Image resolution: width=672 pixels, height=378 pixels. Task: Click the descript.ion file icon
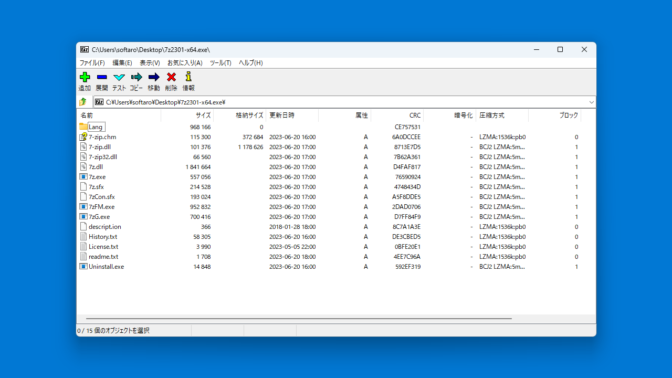coord(83,226)
